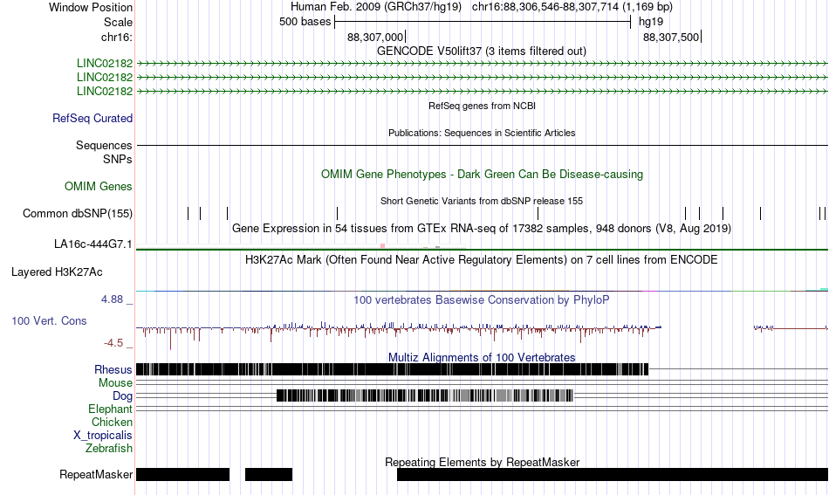Open the OMIM Gene Phenotypes track title
This screenshot has height=495, width=829.
(482, 174)
